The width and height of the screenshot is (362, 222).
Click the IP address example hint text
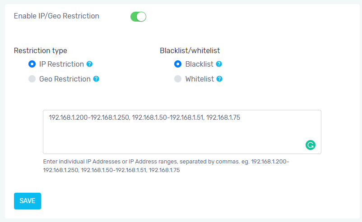[166, 166]
